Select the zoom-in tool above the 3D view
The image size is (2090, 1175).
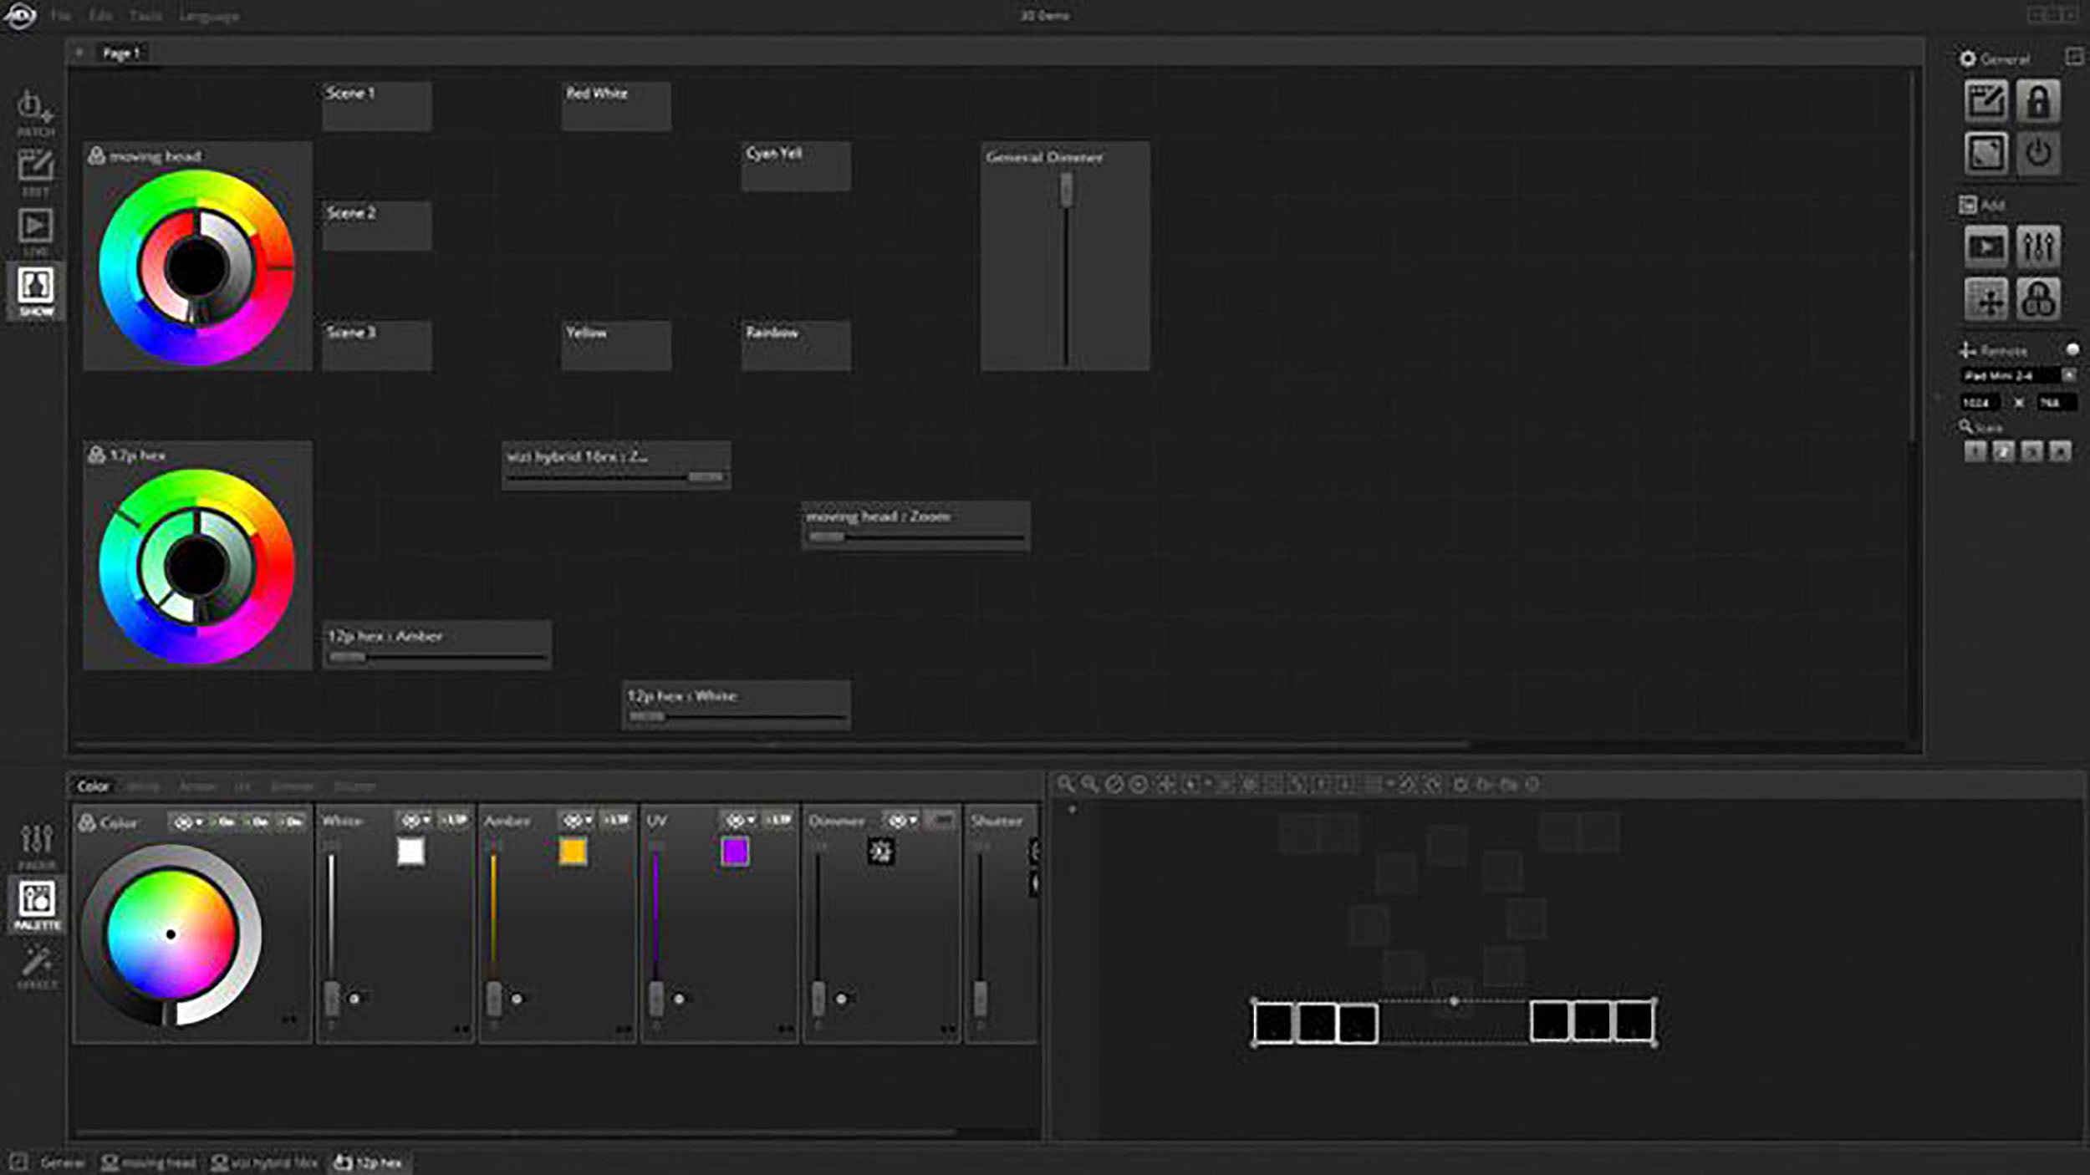click(x=1064, y=784)
